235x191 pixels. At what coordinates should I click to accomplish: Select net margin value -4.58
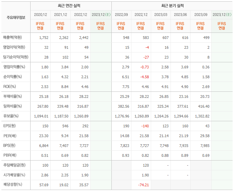[x=145, y=77]
